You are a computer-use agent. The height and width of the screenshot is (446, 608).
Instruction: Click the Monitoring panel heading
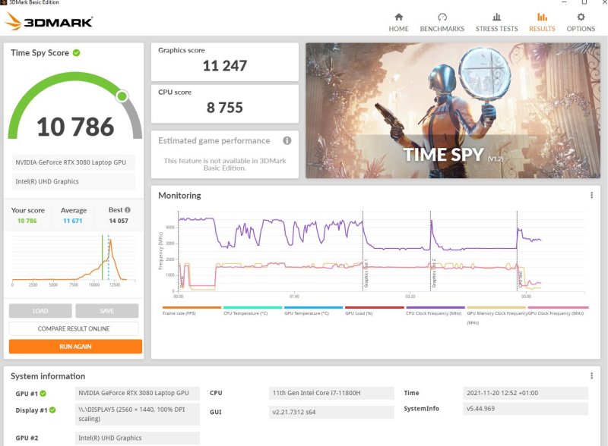click(179, 196)
